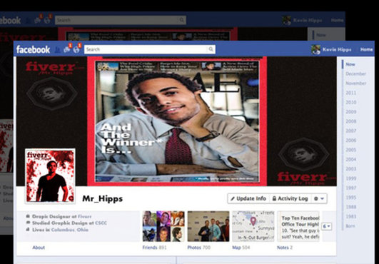
Task: Jump to 2004 on timeline
Action: tap(350, 159)
